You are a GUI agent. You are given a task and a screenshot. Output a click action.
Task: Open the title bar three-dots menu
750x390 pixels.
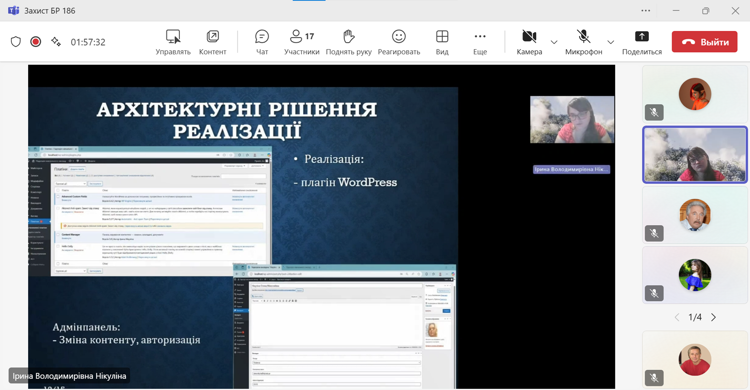(645, 11)
